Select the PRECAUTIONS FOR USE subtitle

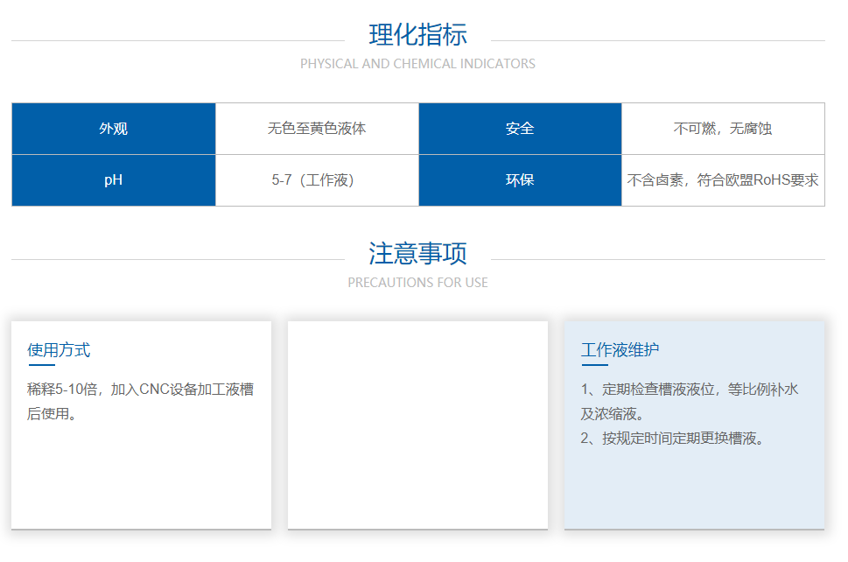point(417,283)
